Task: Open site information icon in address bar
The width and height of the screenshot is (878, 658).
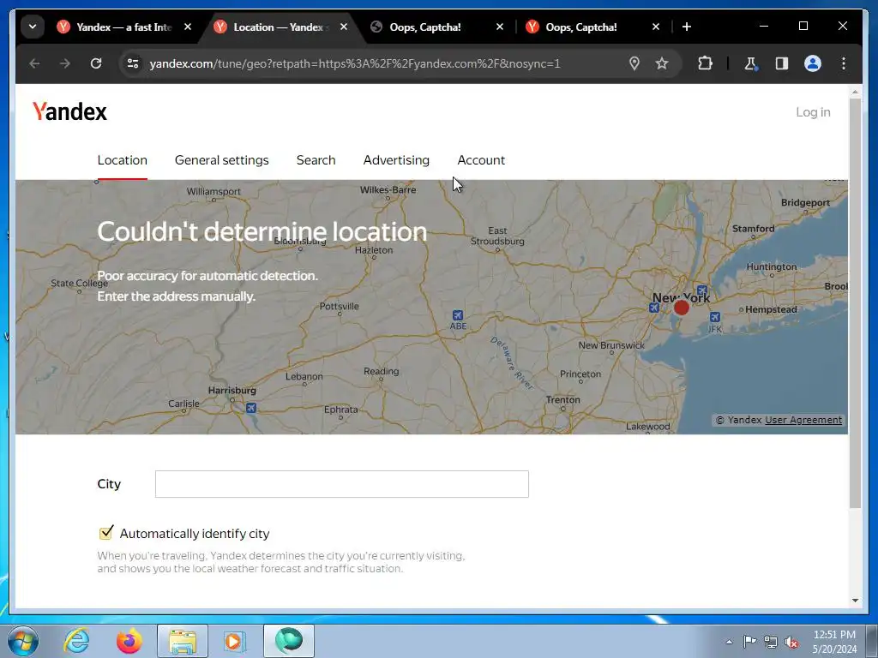Action: (x=133, y=63)
